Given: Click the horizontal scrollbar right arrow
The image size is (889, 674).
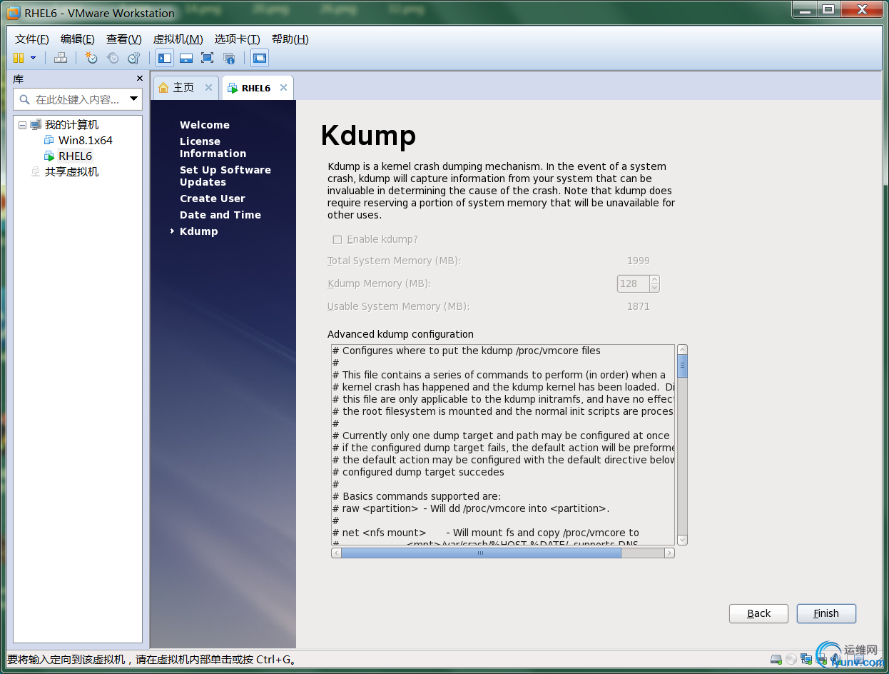Looking at the screenshot, I should point(669,553).
